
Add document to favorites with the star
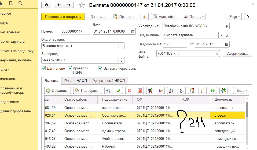coord(82,5)
